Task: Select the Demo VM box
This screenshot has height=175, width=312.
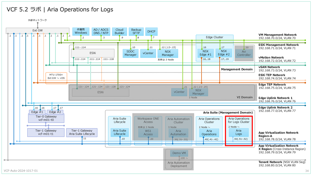Action: 179,153
